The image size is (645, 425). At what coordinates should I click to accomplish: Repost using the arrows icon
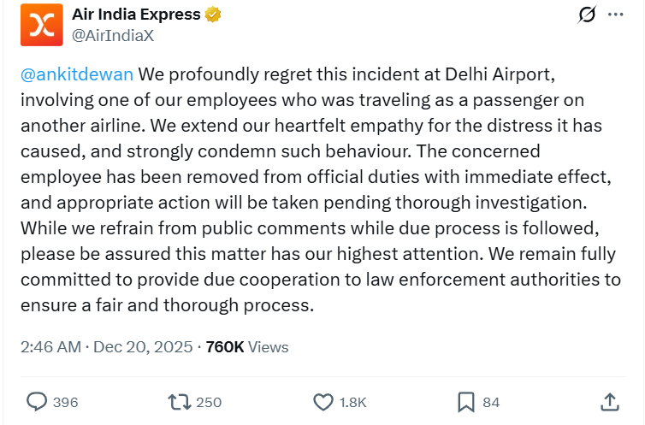pos(179,401)
